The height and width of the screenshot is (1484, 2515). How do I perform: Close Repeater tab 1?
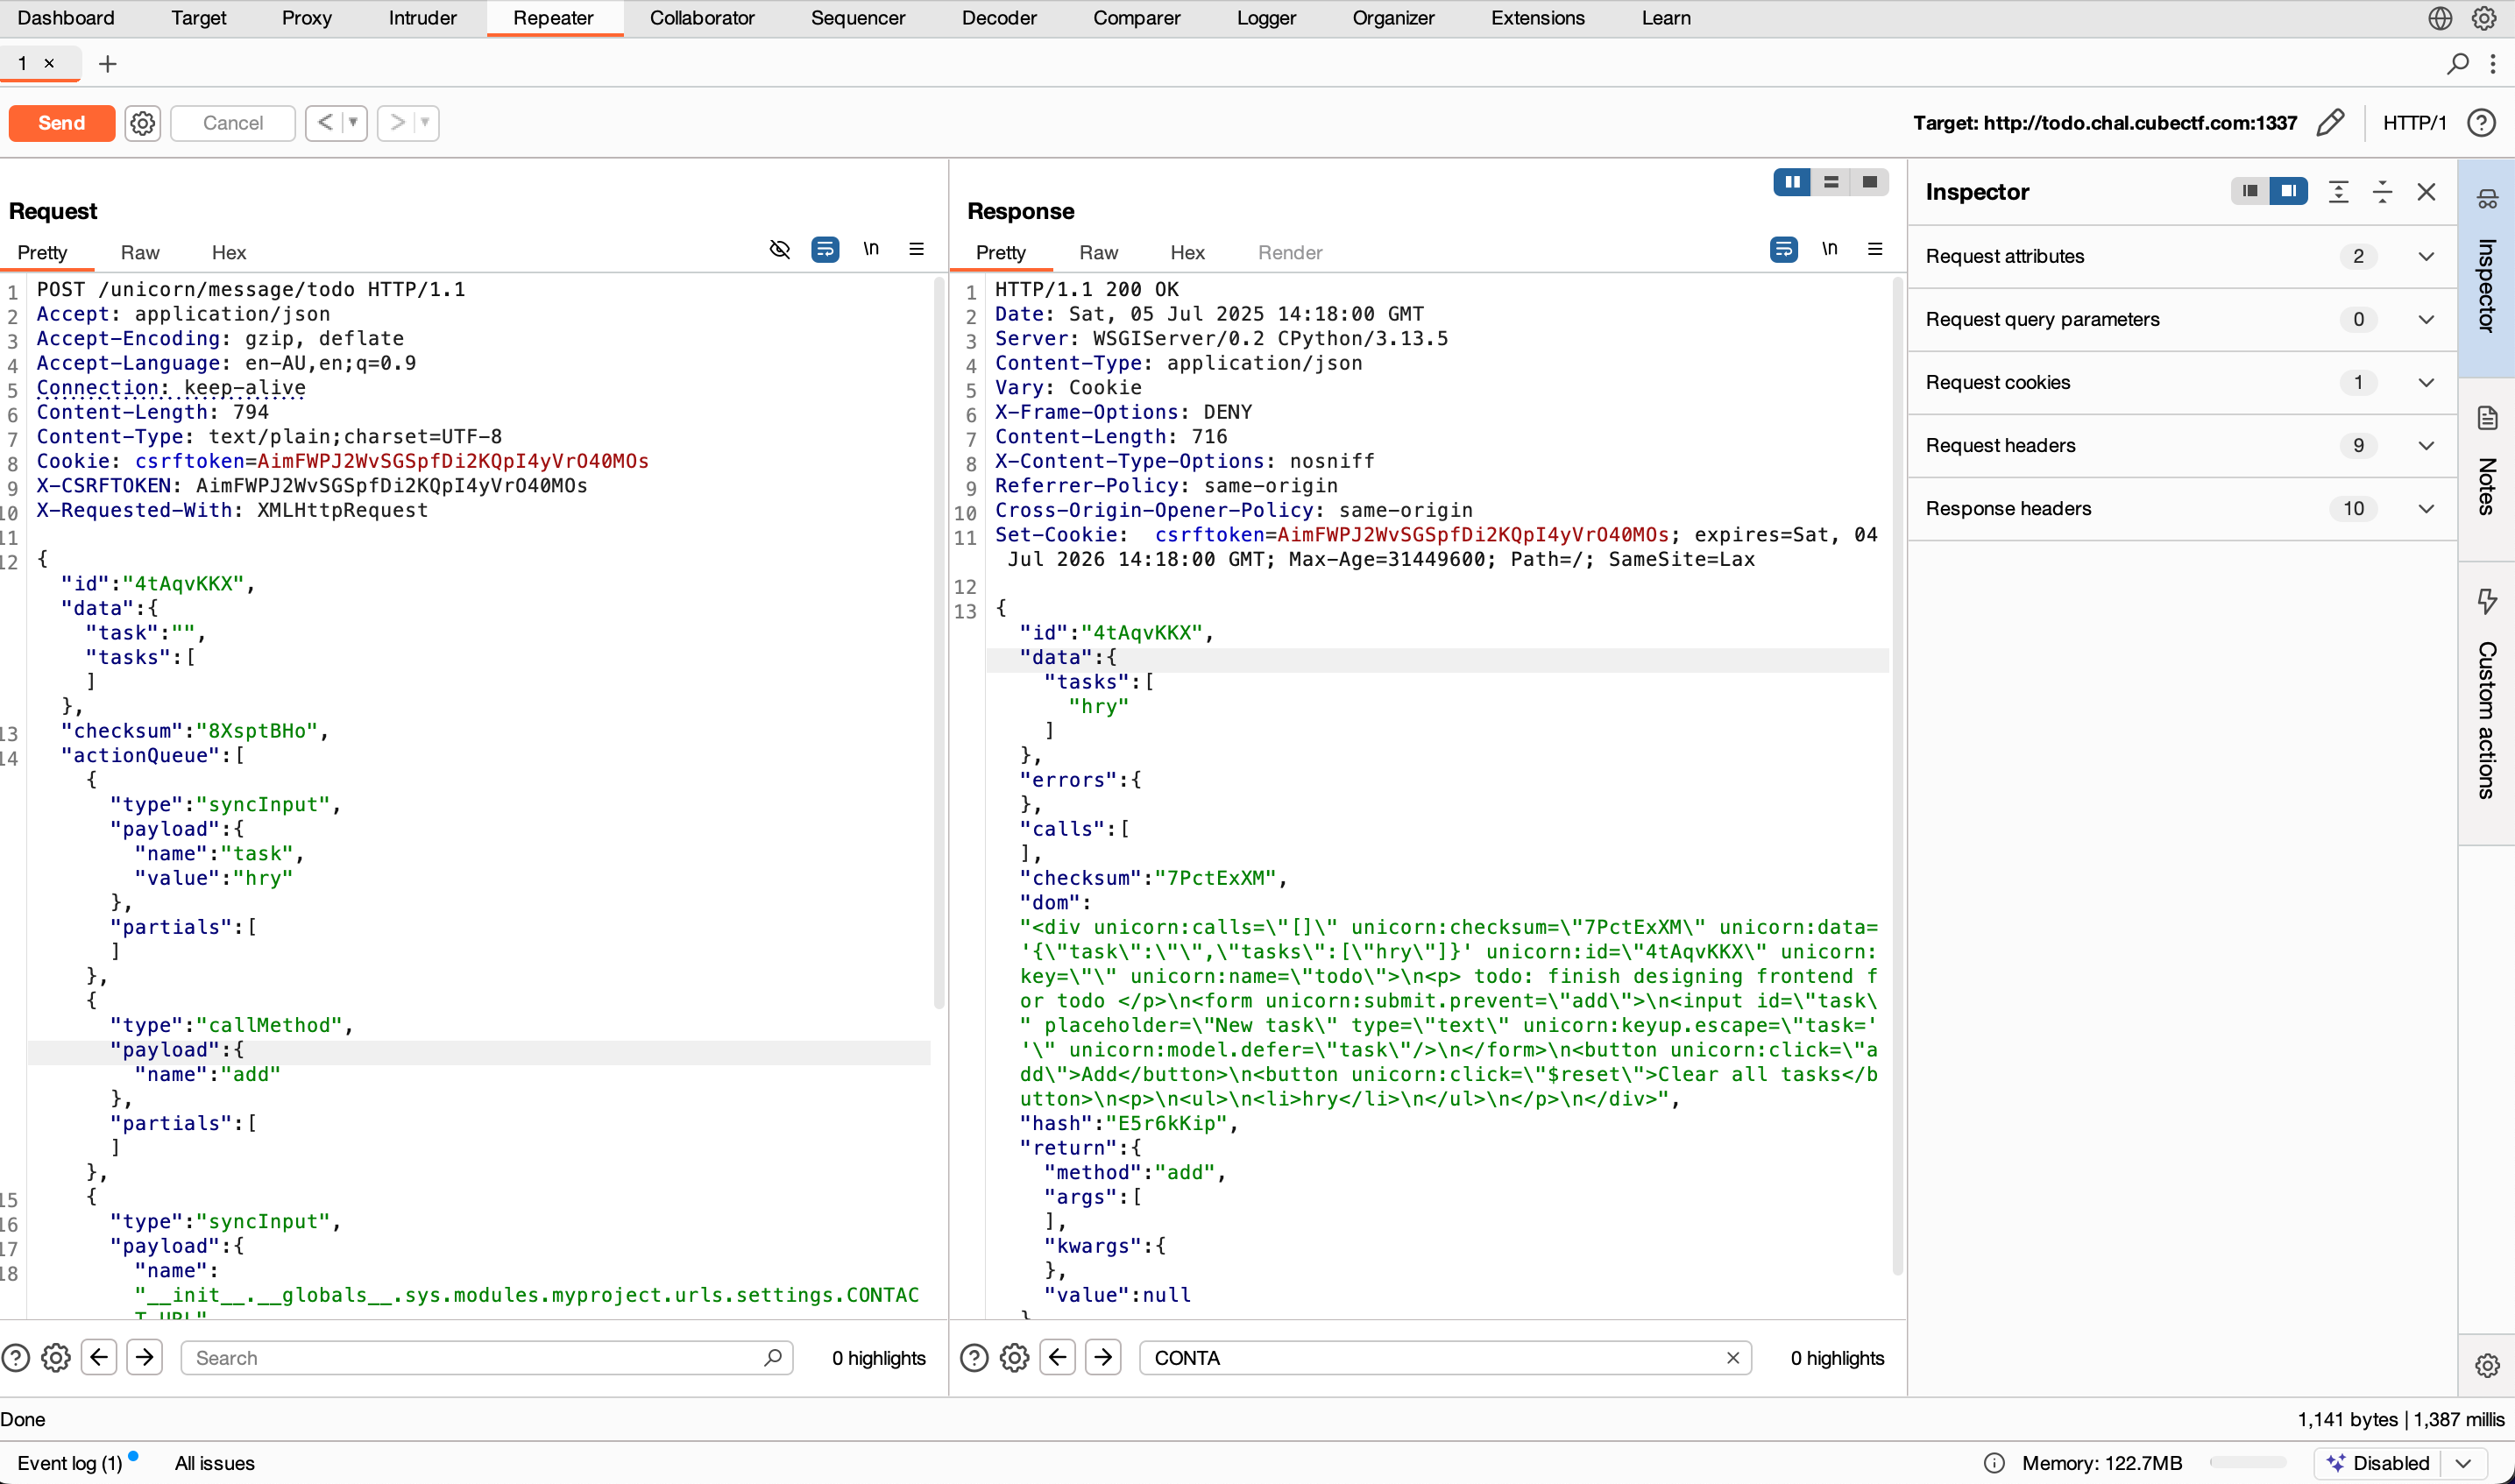[49, 63]
